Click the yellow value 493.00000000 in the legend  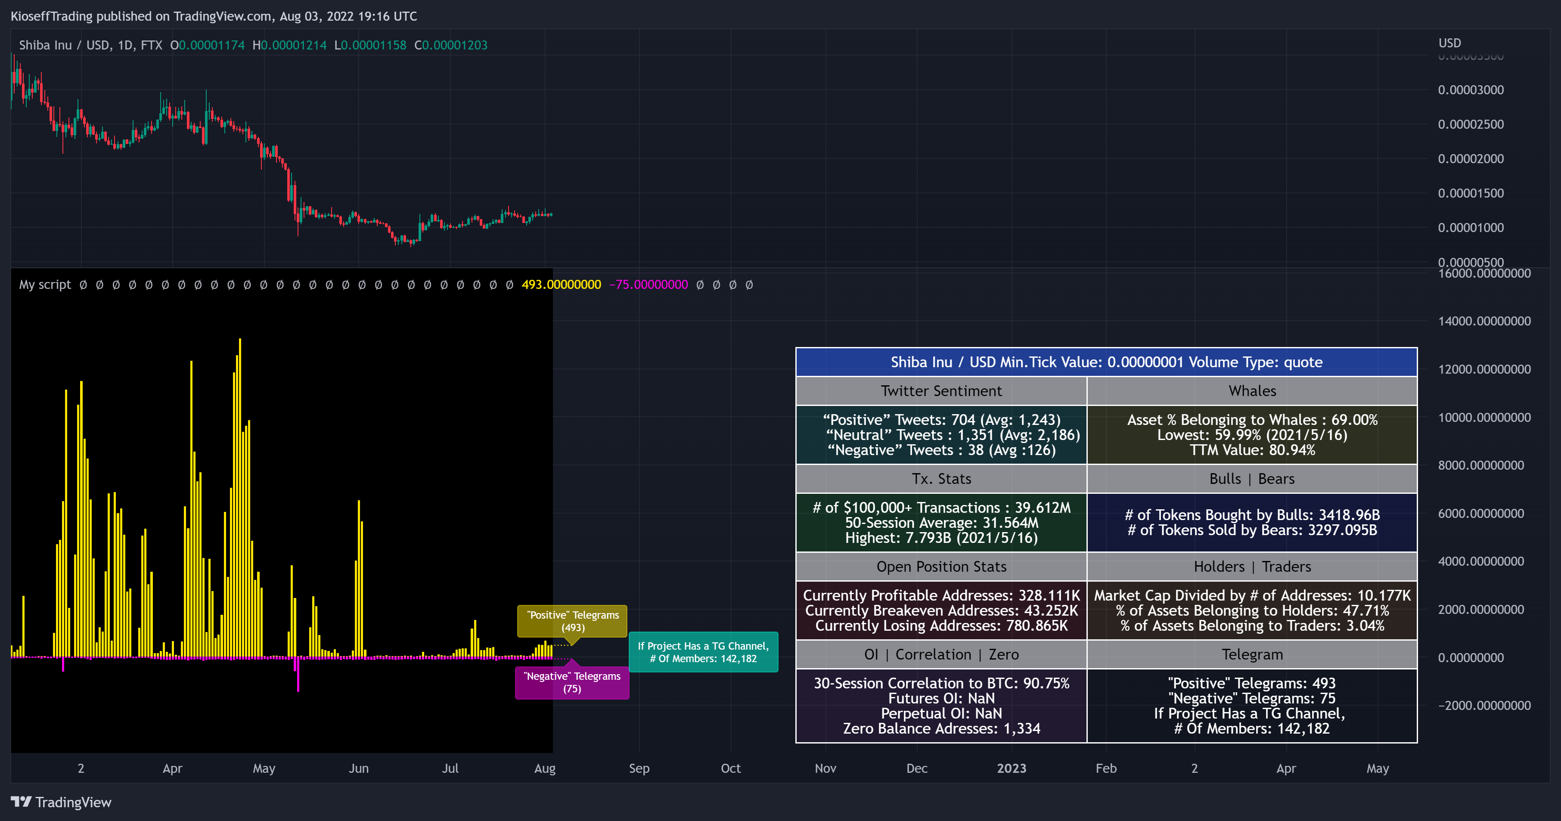561,284
